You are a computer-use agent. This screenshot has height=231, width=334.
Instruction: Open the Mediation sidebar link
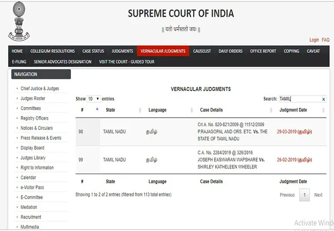29,207
